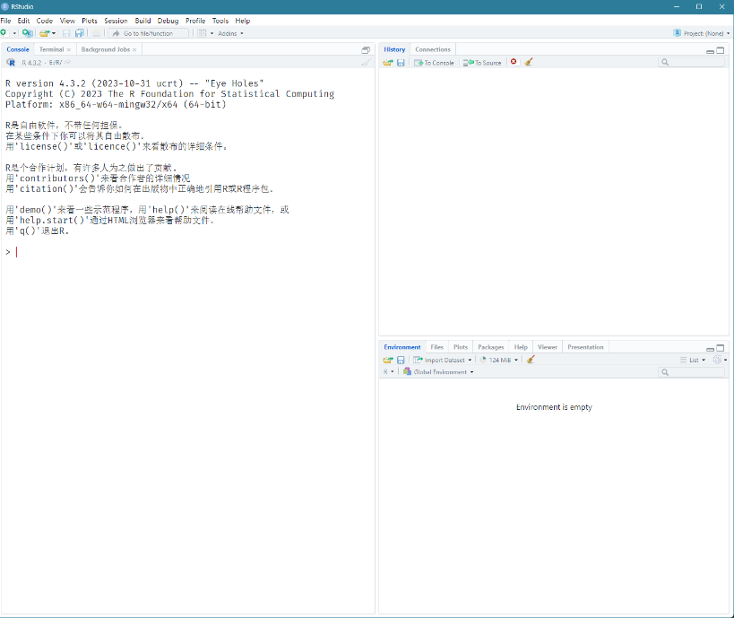Click the clear all History broom icon

point(529,62)
